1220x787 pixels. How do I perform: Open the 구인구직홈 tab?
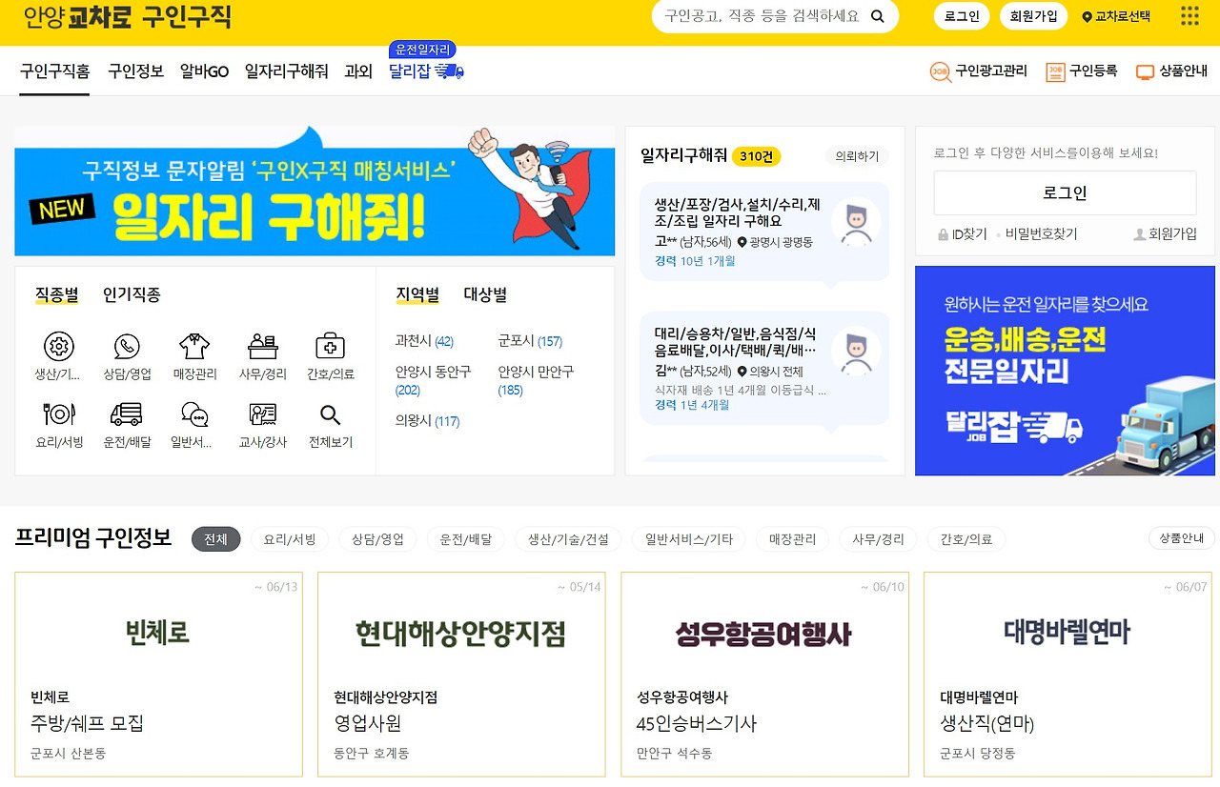(x=54, y=71)
